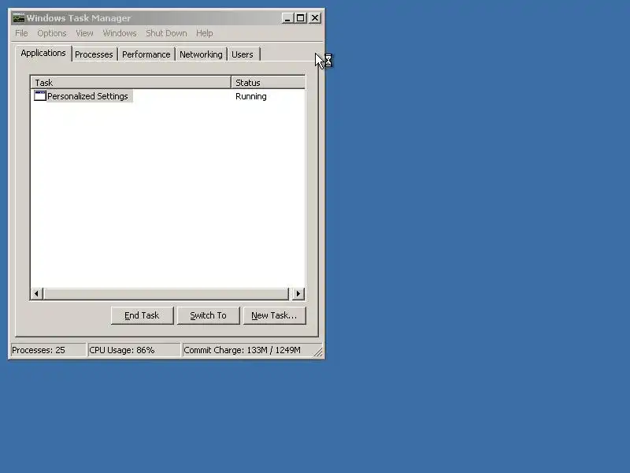
Task: Switch to the Applications tab
Action: pyautogui.click(x=43, y=53)
